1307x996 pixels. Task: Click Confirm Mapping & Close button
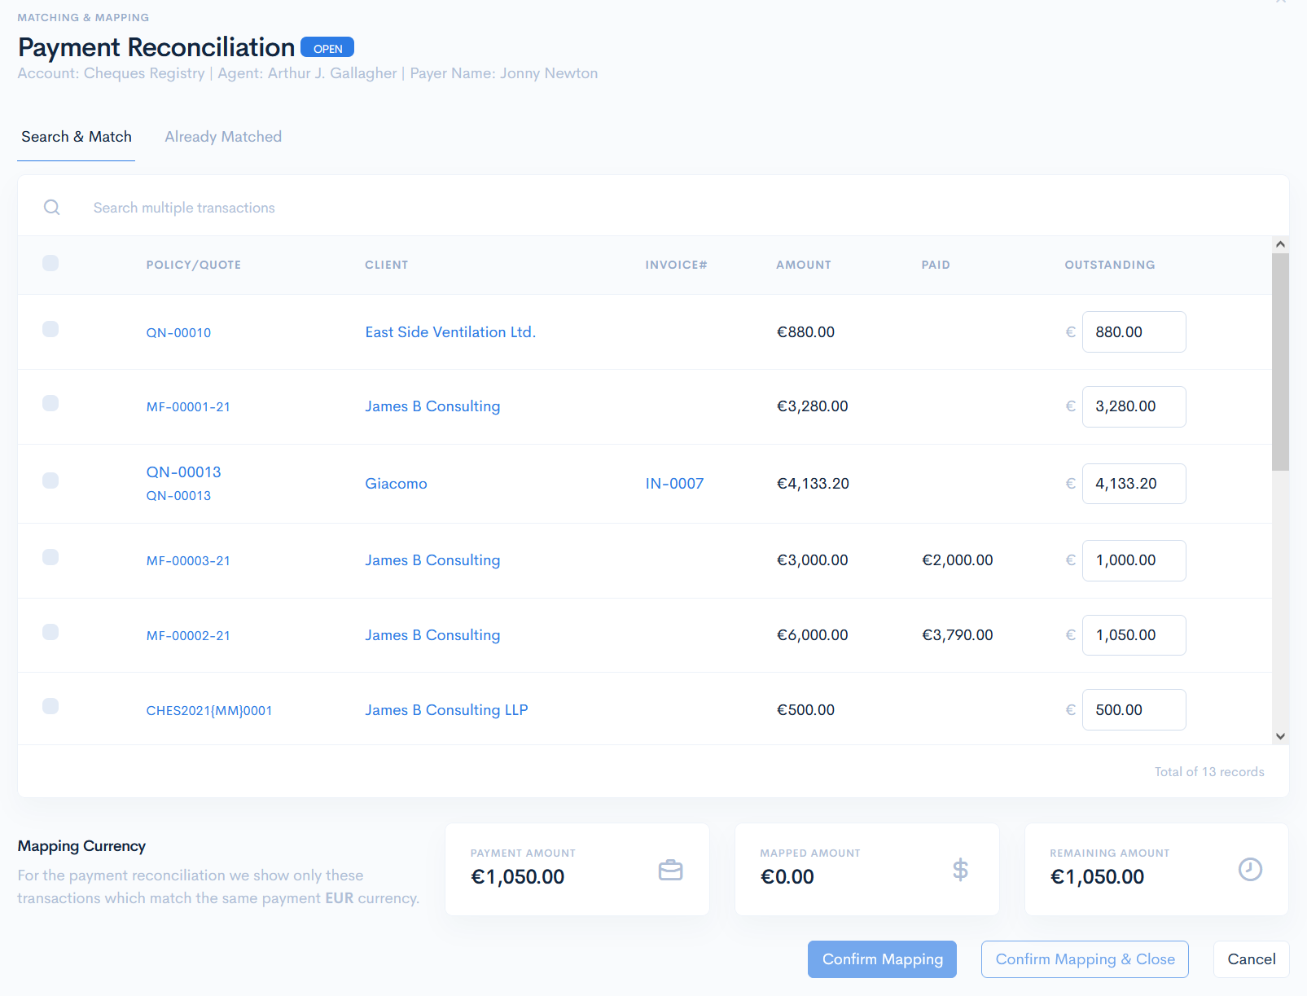click(1085, 959)
